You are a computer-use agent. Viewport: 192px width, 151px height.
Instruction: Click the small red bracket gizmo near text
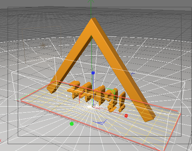(x=81, y=98)
